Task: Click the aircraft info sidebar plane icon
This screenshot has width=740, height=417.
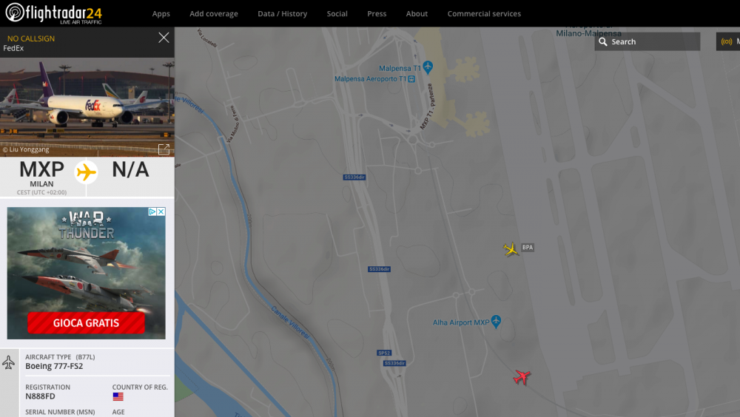Action: point(9,362)
